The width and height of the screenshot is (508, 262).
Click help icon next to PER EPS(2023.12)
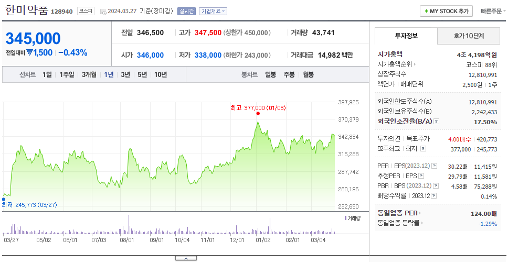click(434, 166)
